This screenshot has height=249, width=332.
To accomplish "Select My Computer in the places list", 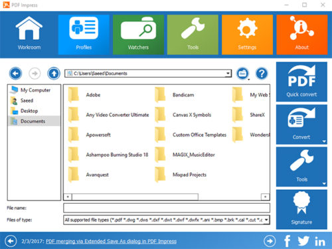I will (x=34, y=90).
